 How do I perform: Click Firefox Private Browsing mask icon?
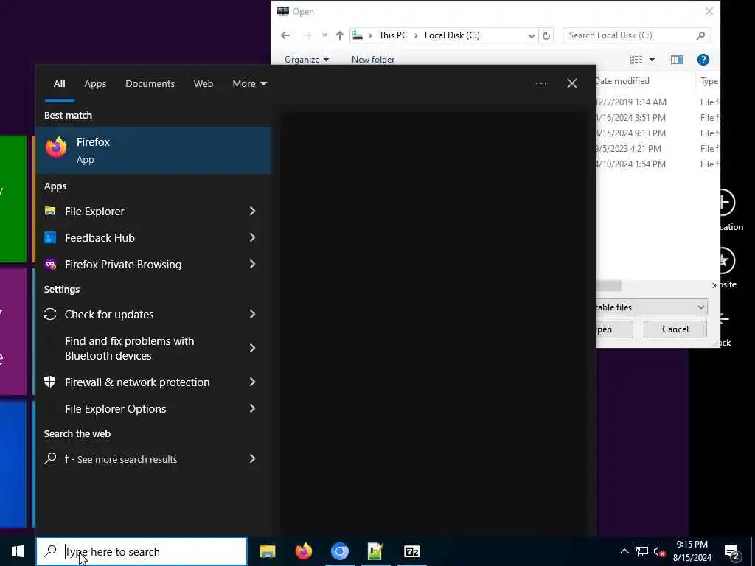[50, 264]
